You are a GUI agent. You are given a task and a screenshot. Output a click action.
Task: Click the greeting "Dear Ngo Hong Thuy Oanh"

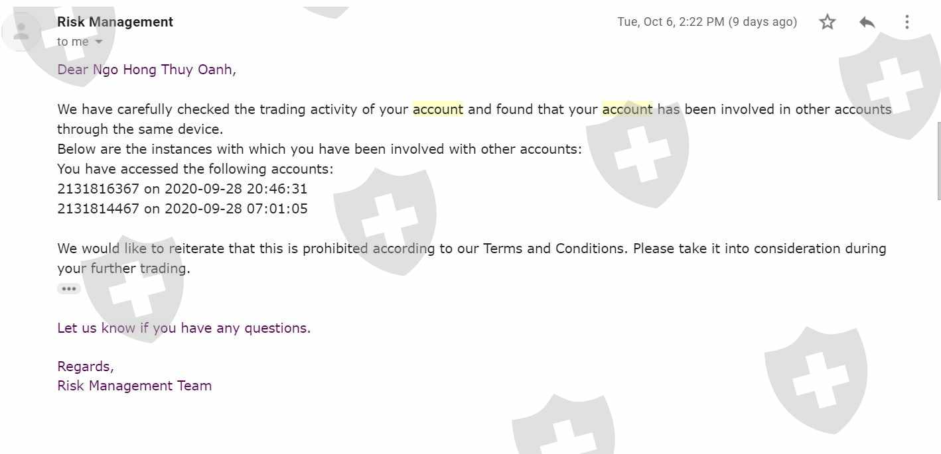146,70
